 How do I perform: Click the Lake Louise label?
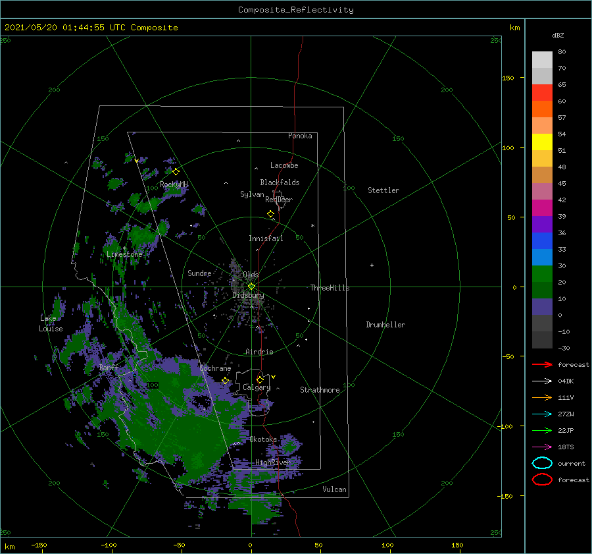[51, 323]
